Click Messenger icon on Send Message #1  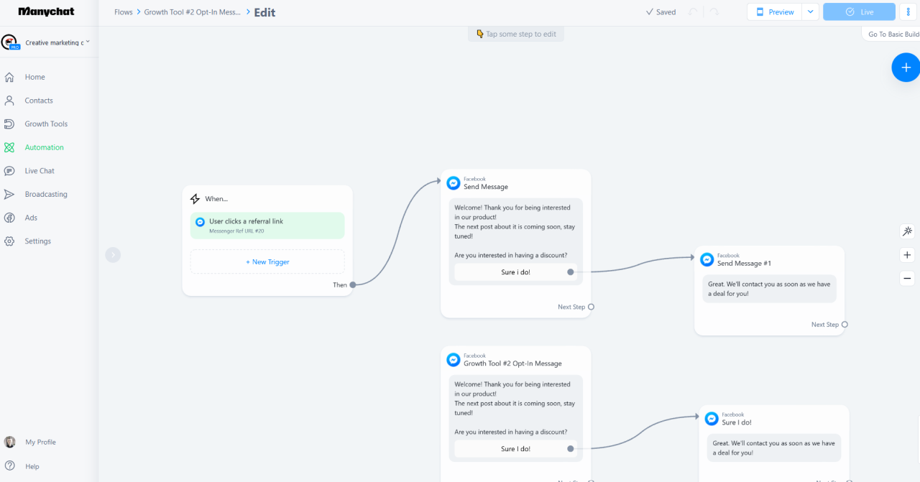pyautogui.click(x=707, y=259)
